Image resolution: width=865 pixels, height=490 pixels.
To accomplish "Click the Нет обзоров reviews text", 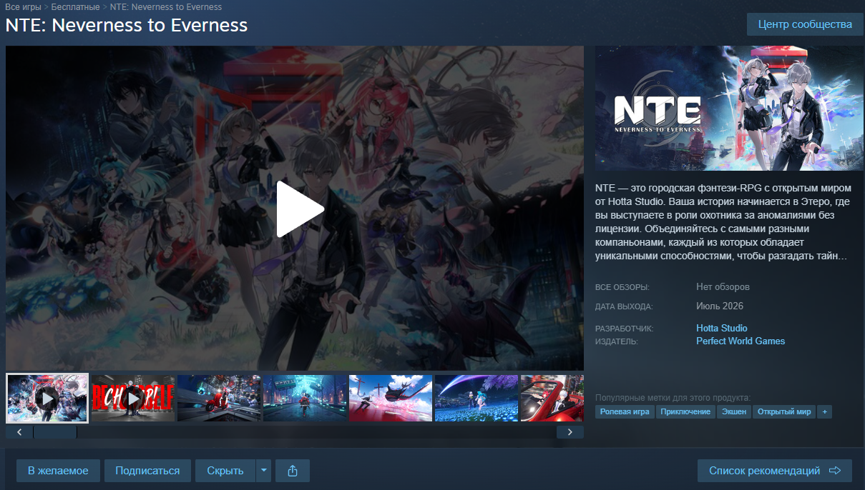I will [723, 287].
